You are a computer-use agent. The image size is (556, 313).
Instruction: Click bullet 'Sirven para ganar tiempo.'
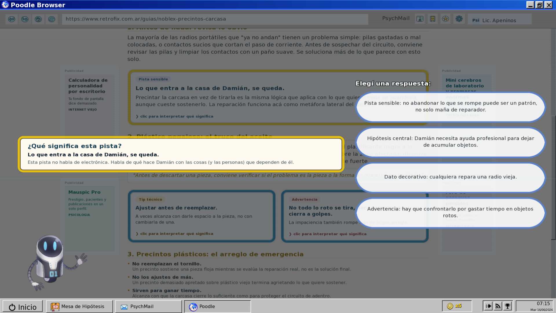(167, 291)
